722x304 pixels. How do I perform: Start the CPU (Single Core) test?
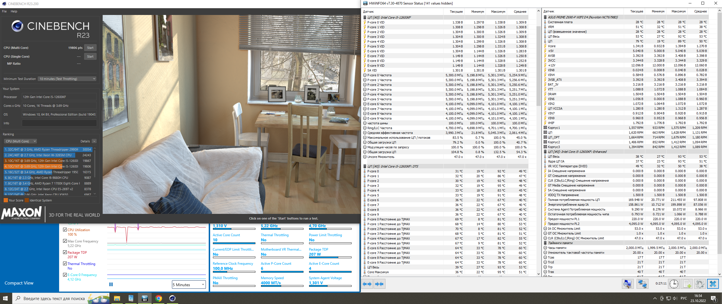[90, 57]
